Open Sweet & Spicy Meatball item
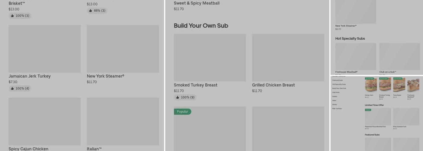 [197, 3]
